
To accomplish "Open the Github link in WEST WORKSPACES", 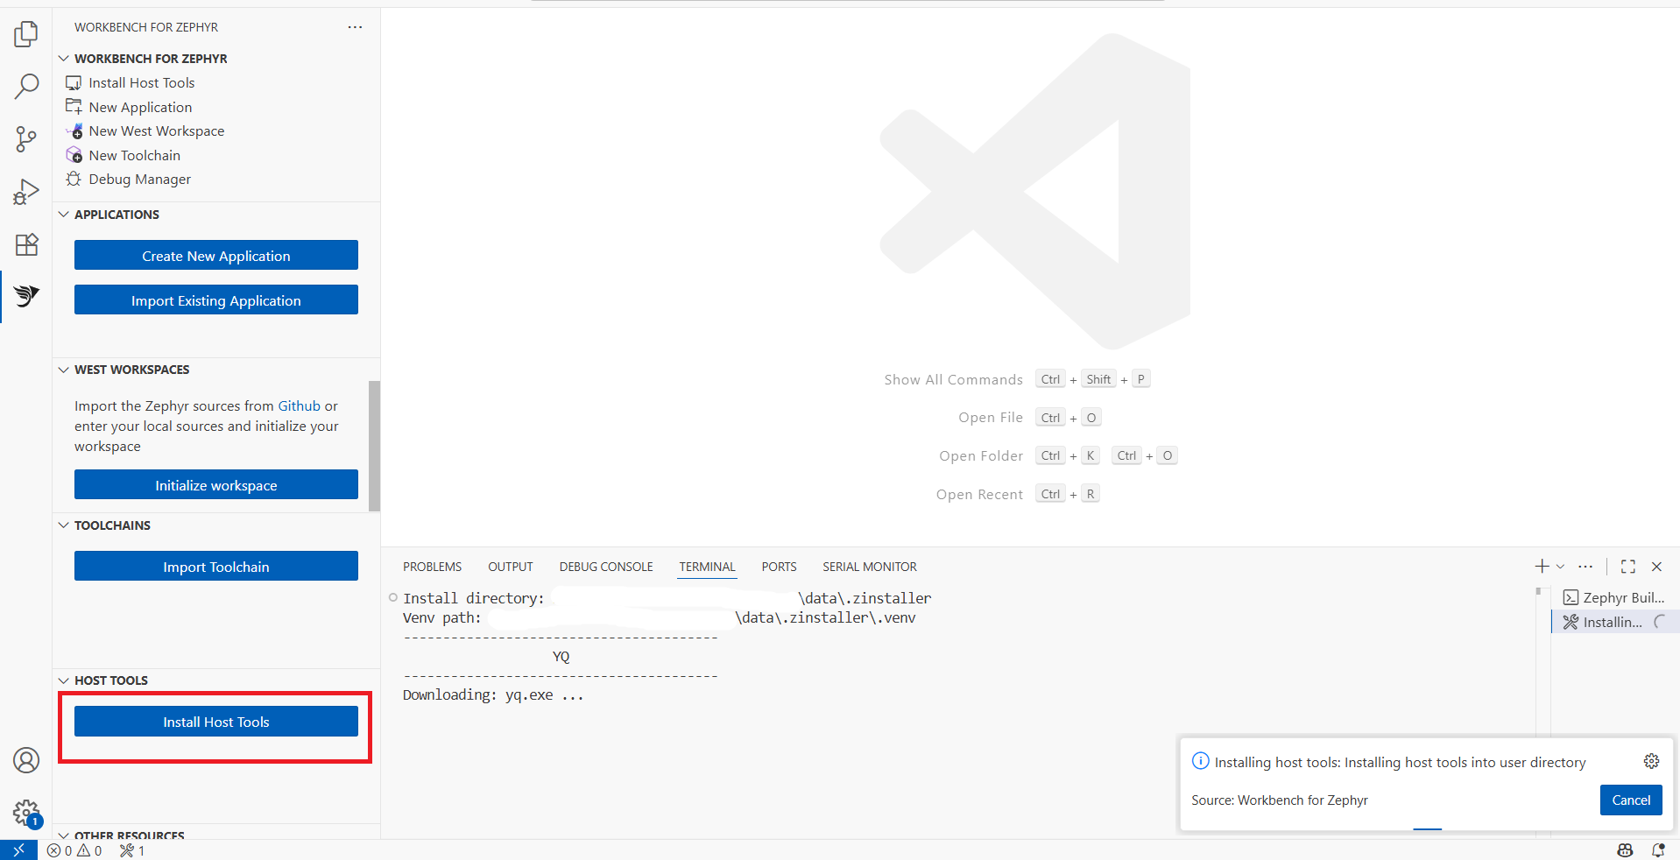I will [297, 405].
